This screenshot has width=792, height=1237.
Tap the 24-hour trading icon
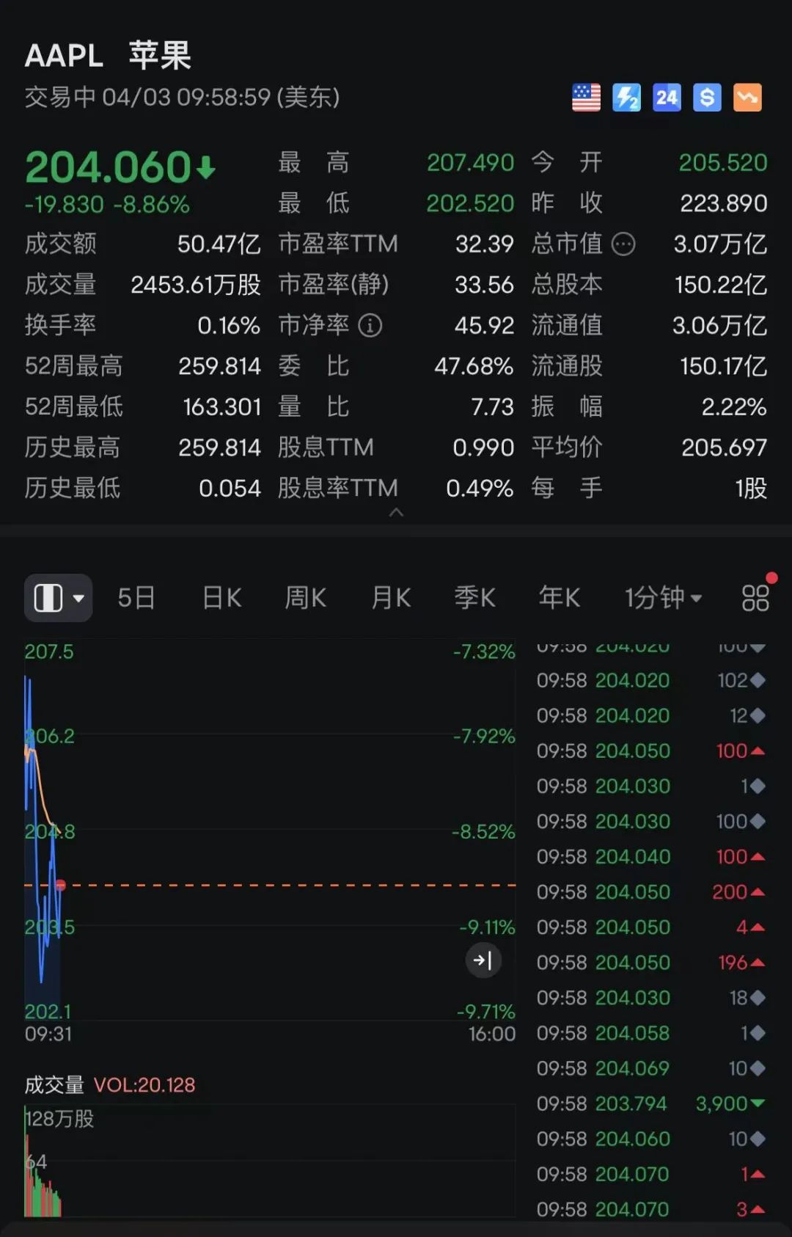(x=667, y=98)
